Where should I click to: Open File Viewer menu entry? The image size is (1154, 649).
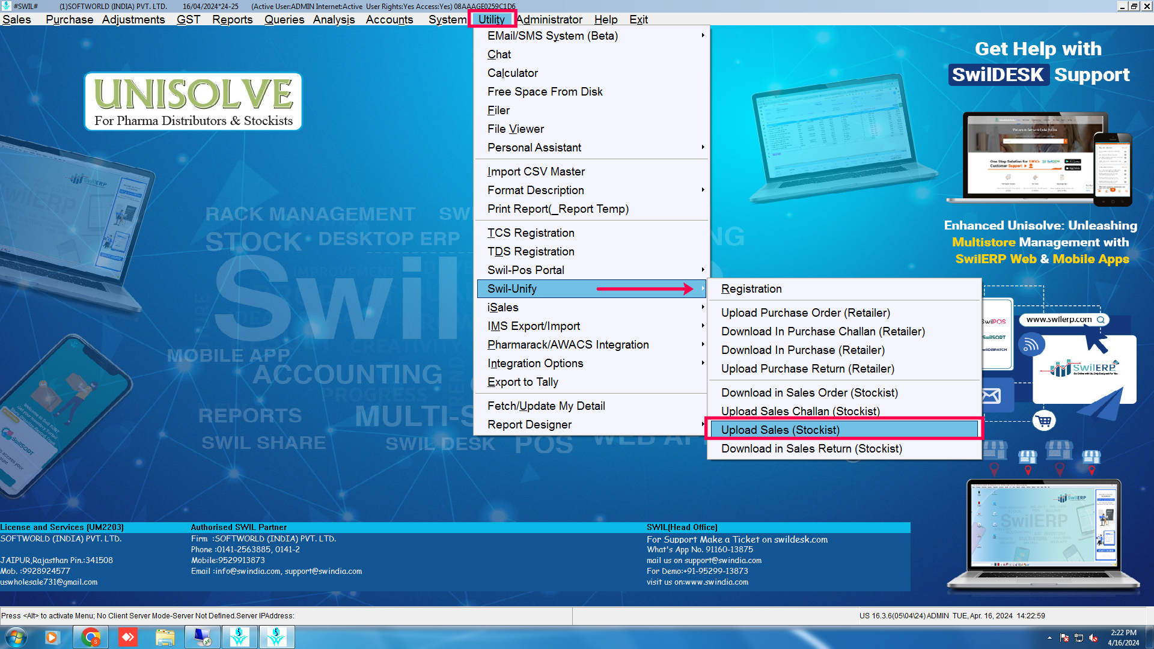tap(591, 129)
